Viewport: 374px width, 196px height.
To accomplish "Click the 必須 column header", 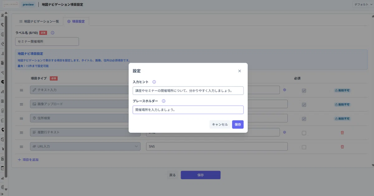I will (x=297, y=78).
